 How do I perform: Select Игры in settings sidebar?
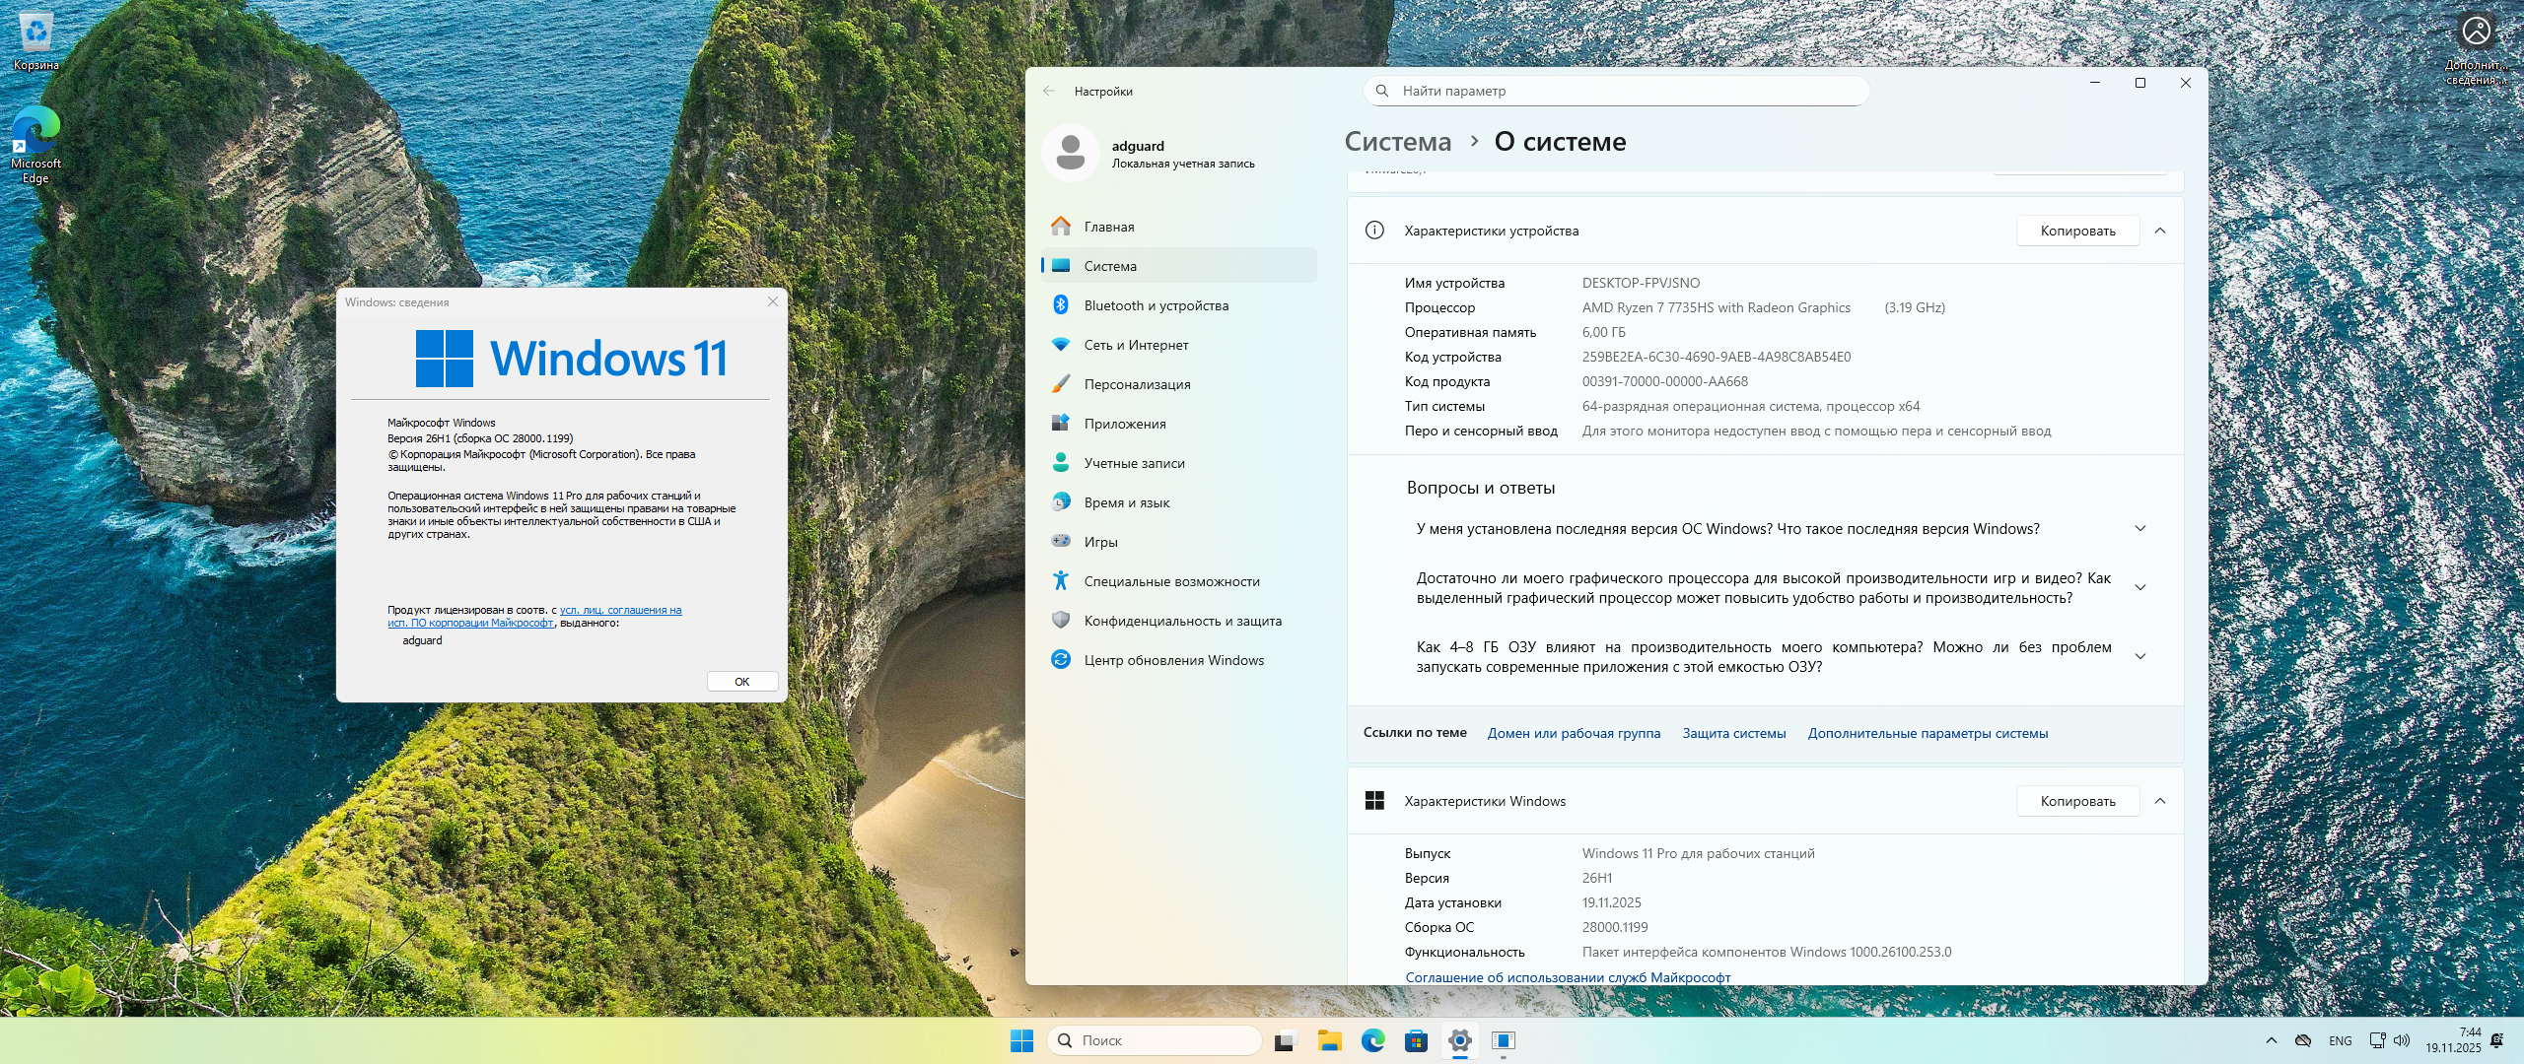click(x=1100, y=542)
